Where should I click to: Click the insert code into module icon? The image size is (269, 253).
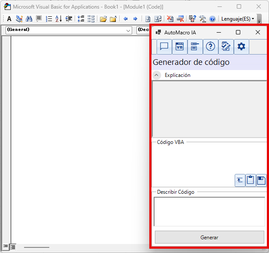240,180
